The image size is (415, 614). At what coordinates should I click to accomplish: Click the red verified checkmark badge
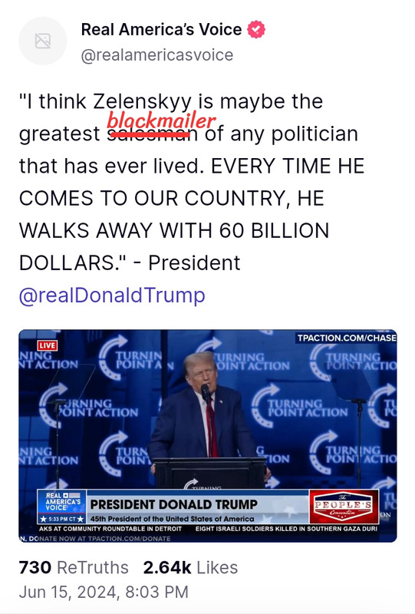(256, 29)
